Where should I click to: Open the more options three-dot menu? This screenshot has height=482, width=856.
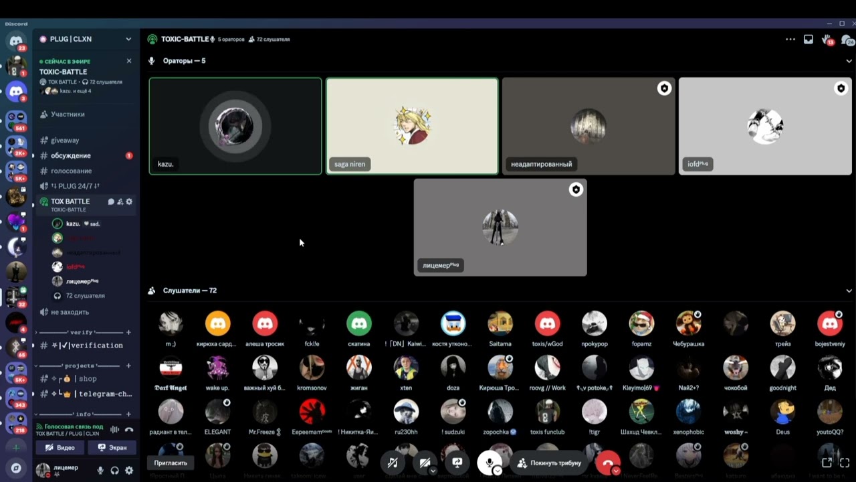[x=790, y=39]
